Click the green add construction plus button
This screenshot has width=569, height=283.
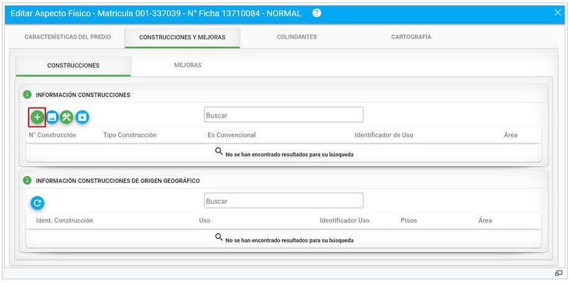click(37, 117)
